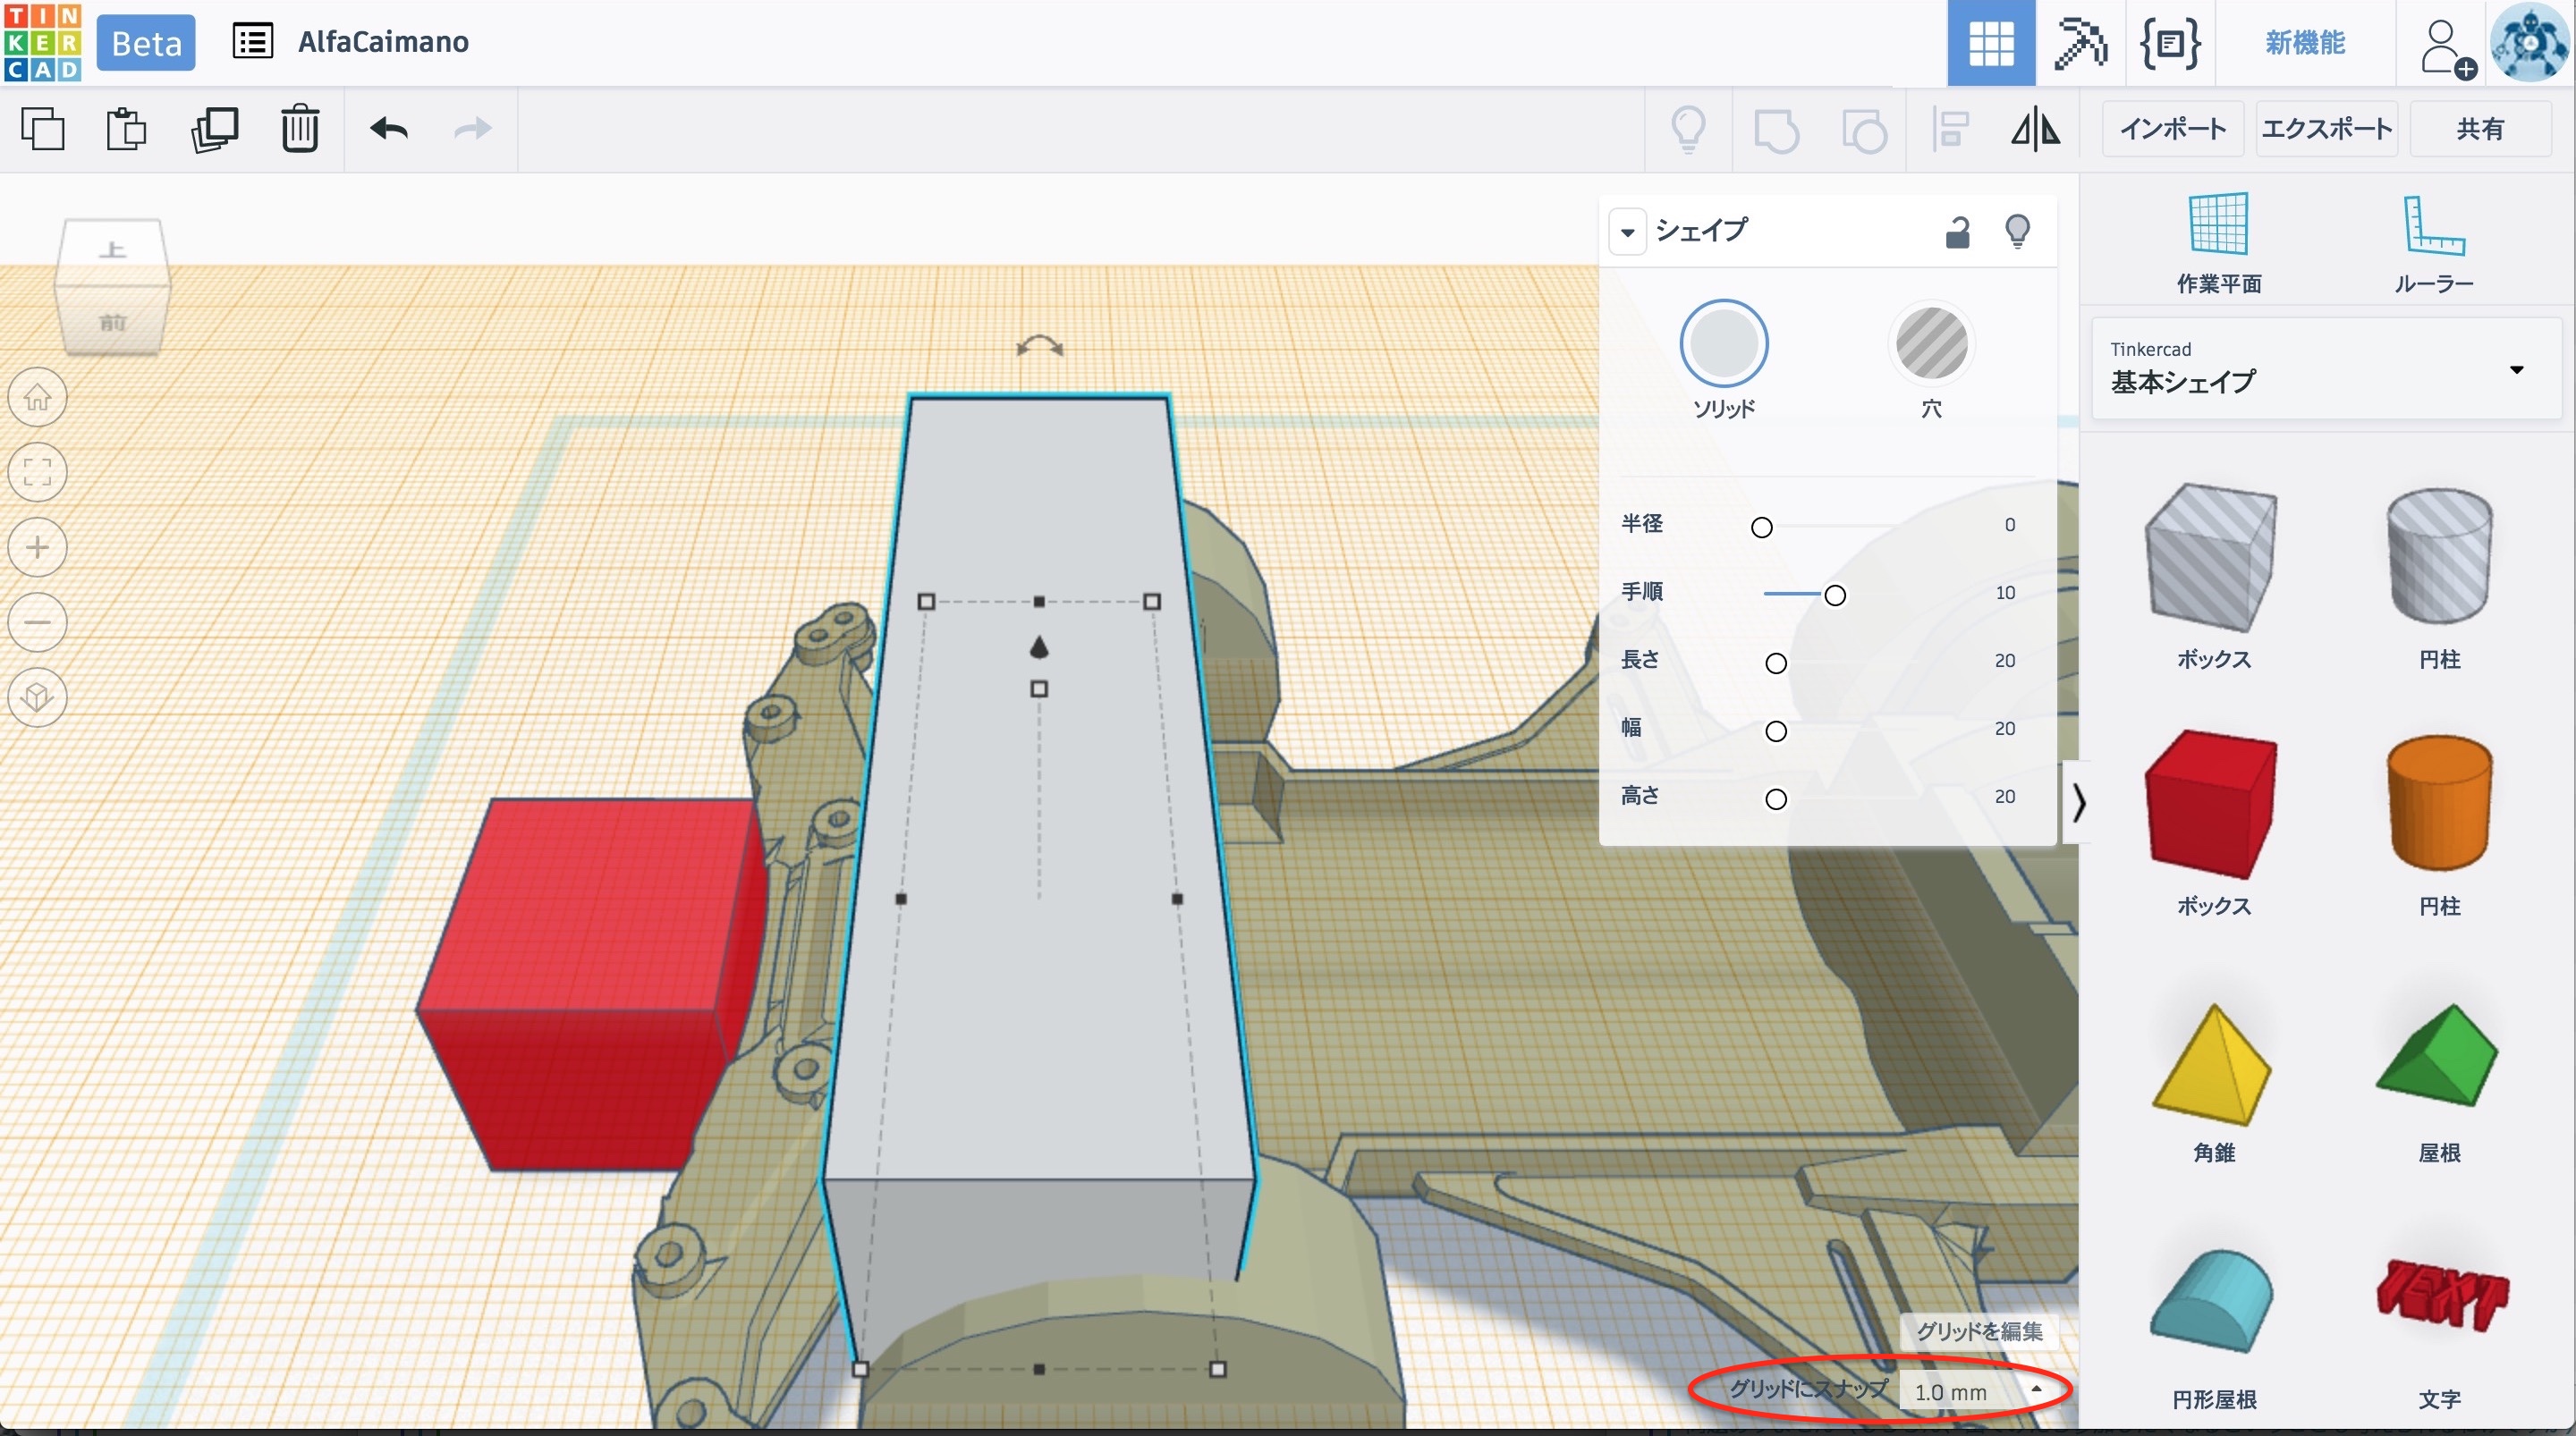The image size is (2576, 1436).
Task: Open the New Features menu
Action: (x=2304, y=43)
